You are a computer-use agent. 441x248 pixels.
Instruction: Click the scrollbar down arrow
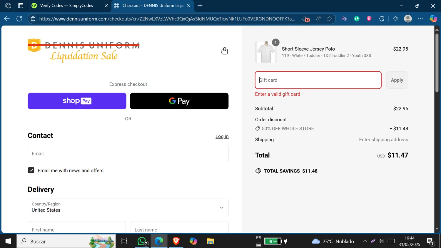pyautogui.click(x=437, y=229)
